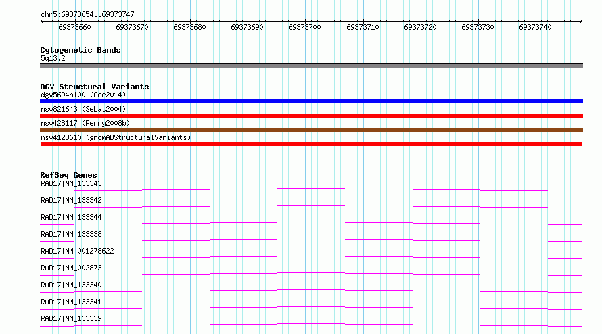Screen dimensions: 602x334
Task: Click the red nsv4123610 variant bar
Action: tap(311, 144)
